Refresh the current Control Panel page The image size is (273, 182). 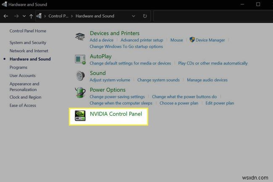coord(145,16)
